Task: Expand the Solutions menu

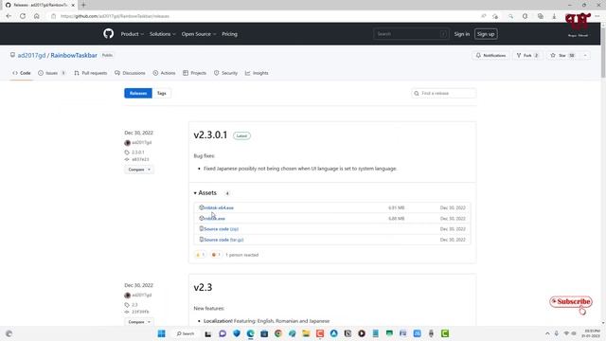Action: (162, 34)
